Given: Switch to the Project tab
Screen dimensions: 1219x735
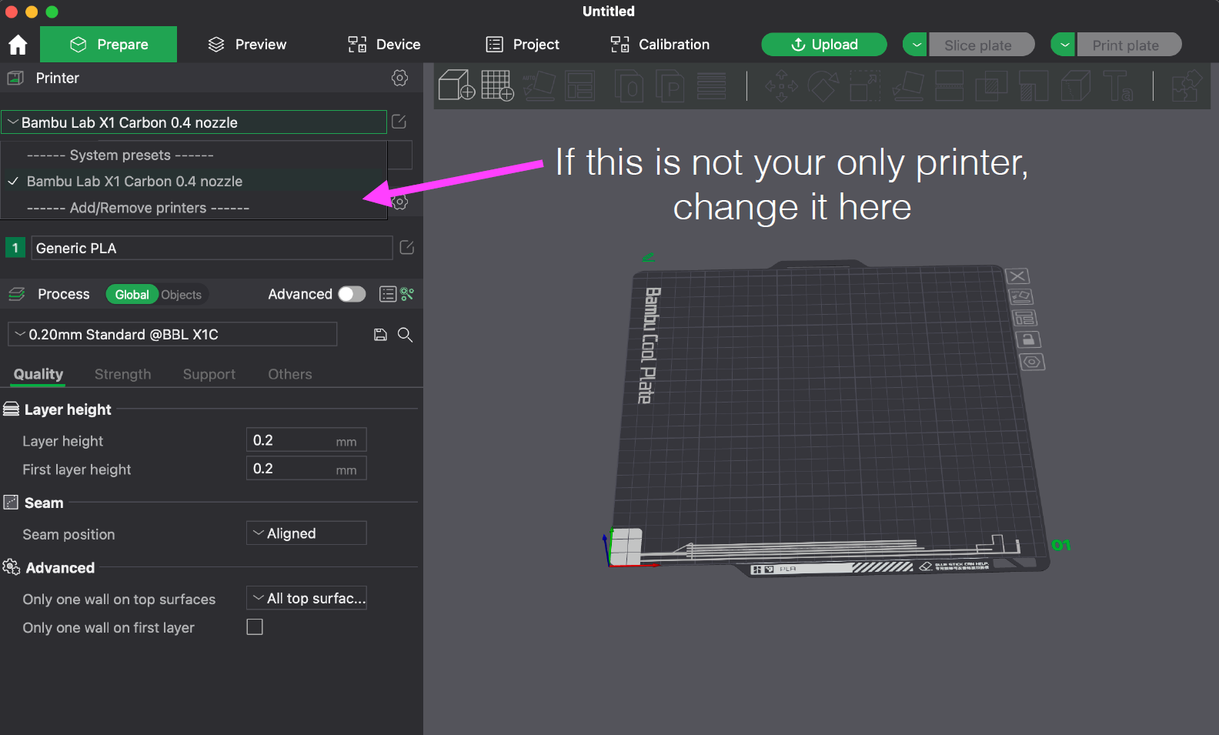Looking at the screenshot, I should click(x=523, y=45).
